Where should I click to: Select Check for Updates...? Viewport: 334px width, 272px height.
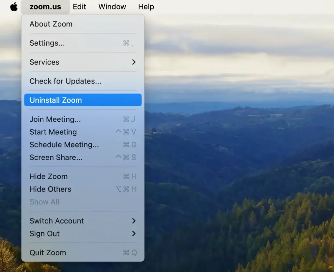click(83, 81)
